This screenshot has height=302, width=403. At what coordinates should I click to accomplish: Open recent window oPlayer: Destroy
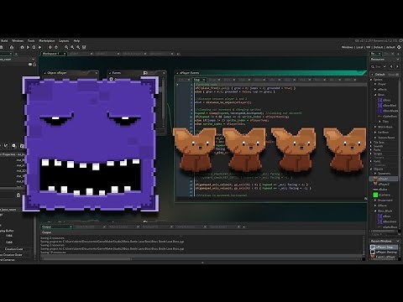tap(384, 252)
